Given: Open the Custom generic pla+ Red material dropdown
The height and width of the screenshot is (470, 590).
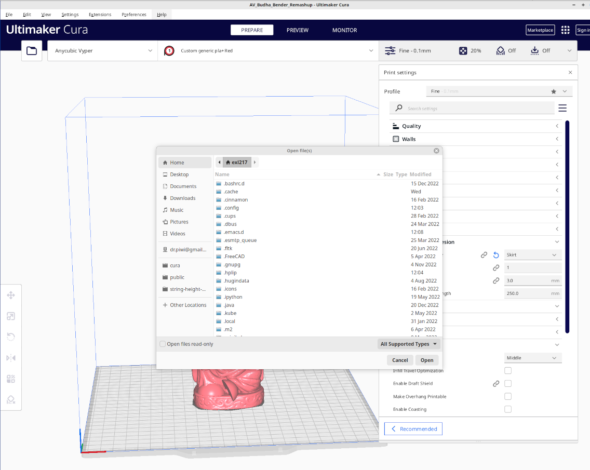Looking at the screenshot, I should pos(269,50).
